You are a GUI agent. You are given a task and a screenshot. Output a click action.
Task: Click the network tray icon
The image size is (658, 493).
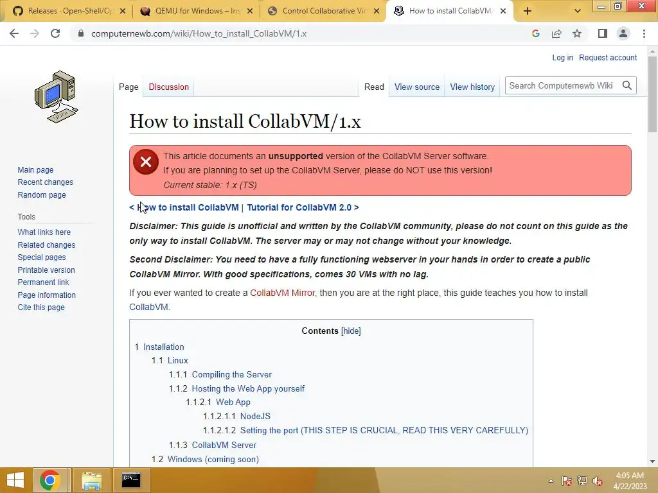click(582, 481)
